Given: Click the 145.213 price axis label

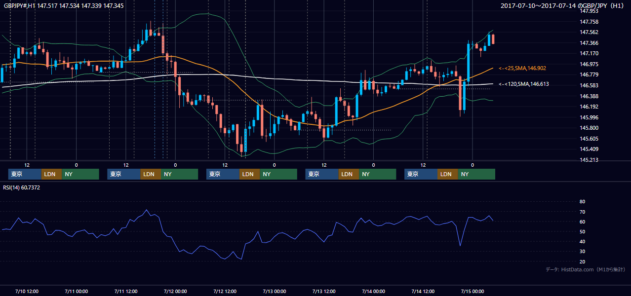Looking at the screenshot, I should click(x=589, y=160).
